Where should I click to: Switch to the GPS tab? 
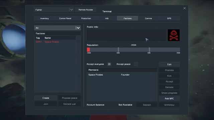pyautogui.click(x=169, y=18)
